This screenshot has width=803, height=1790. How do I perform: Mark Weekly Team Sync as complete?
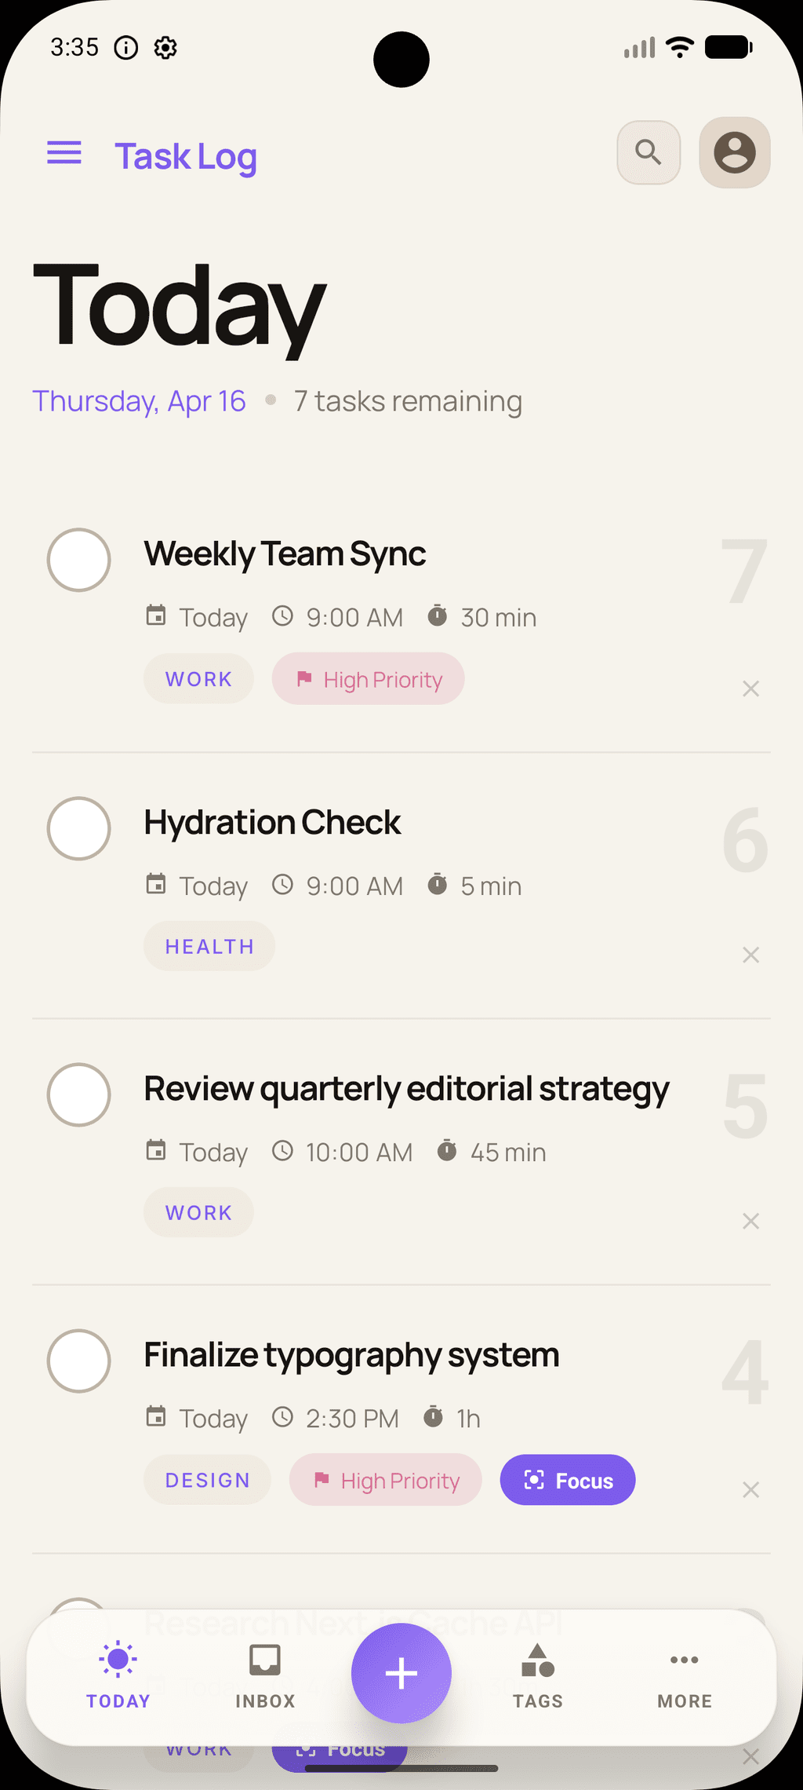(x=78, y=560)
